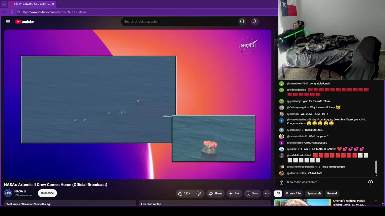Viewport: 385px width, 216px height.
Task: Click 'glad for the safe return' chat message
Action: (x=316, y=101)
